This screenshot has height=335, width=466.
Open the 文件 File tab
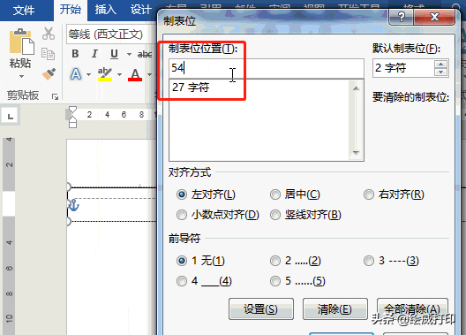[24, 11]
